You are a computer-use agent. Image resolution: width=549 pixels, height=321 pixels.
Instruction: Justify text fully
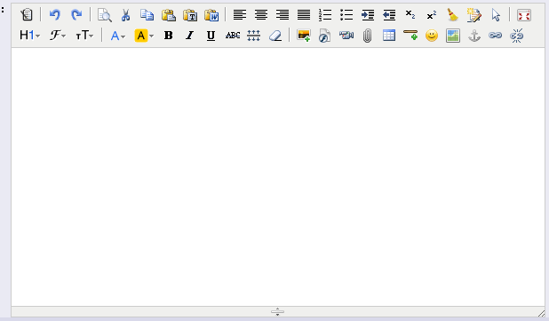(x=304, y=15)
